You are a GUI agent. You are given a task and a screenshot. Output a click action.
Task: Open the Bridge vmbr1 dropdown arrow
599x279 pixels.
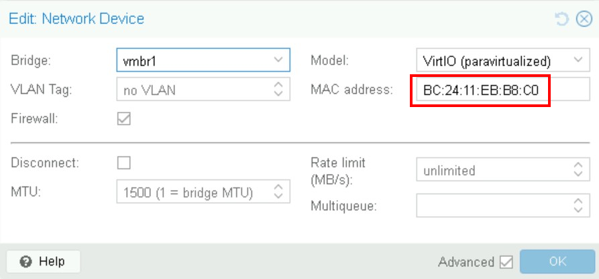point(278,60)
